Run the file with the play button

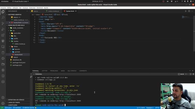[x=186, y=11]
